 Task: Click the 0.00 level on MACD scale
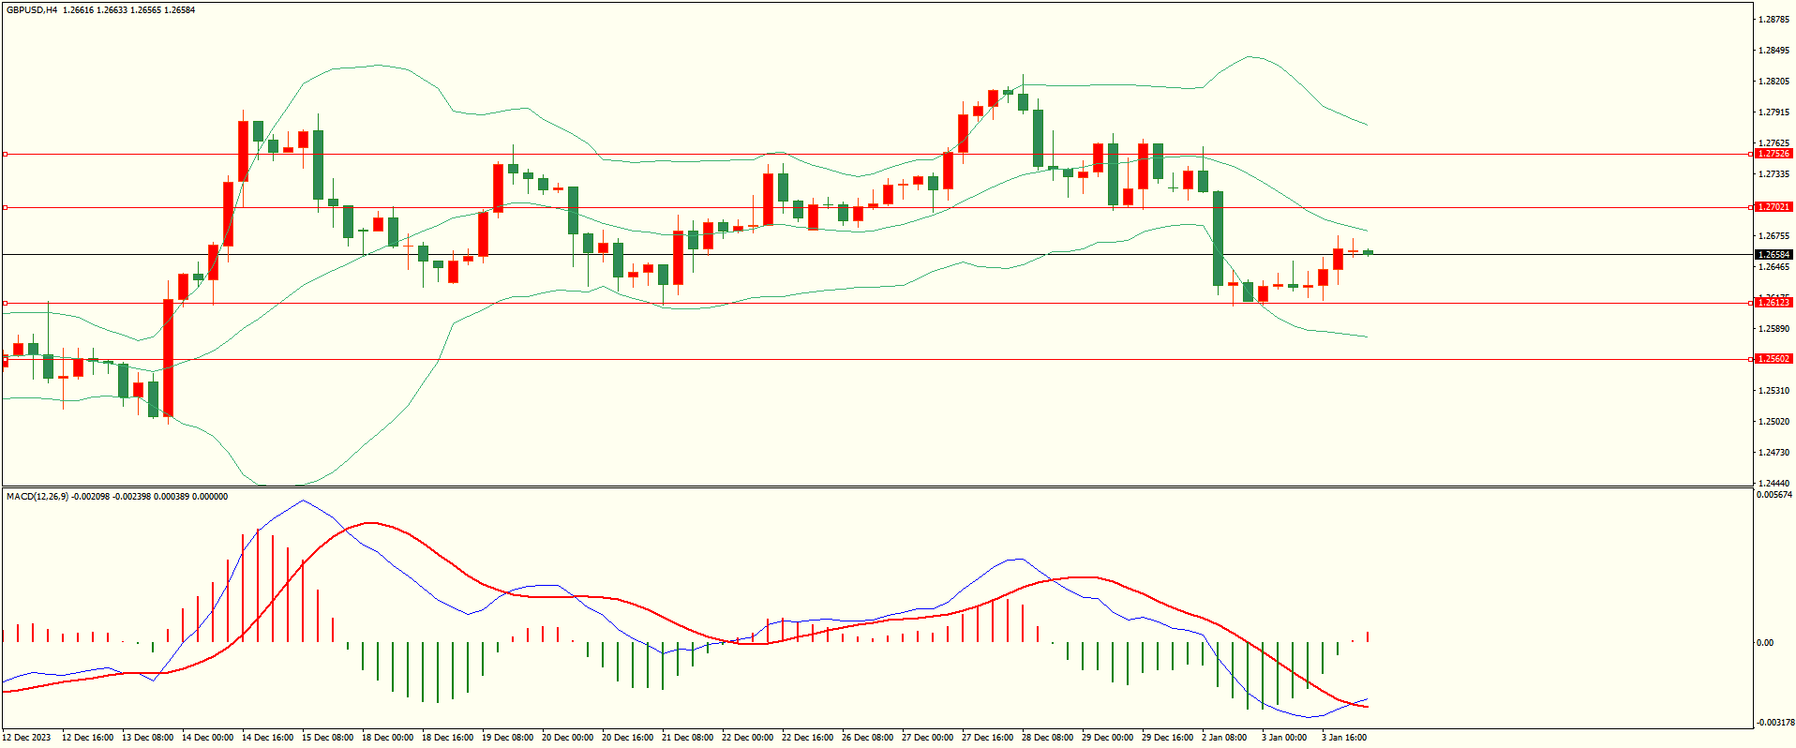(1764, 643)
